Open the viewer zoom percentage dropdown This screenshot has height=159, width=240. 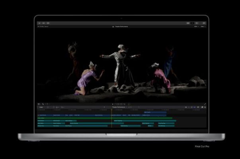pos(196,27)
